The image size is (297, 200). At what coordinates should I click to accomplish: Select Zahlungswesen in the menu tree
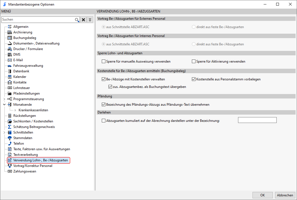25,171
